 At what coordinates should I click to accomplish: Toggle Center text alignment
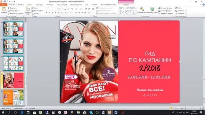point(79,13)
